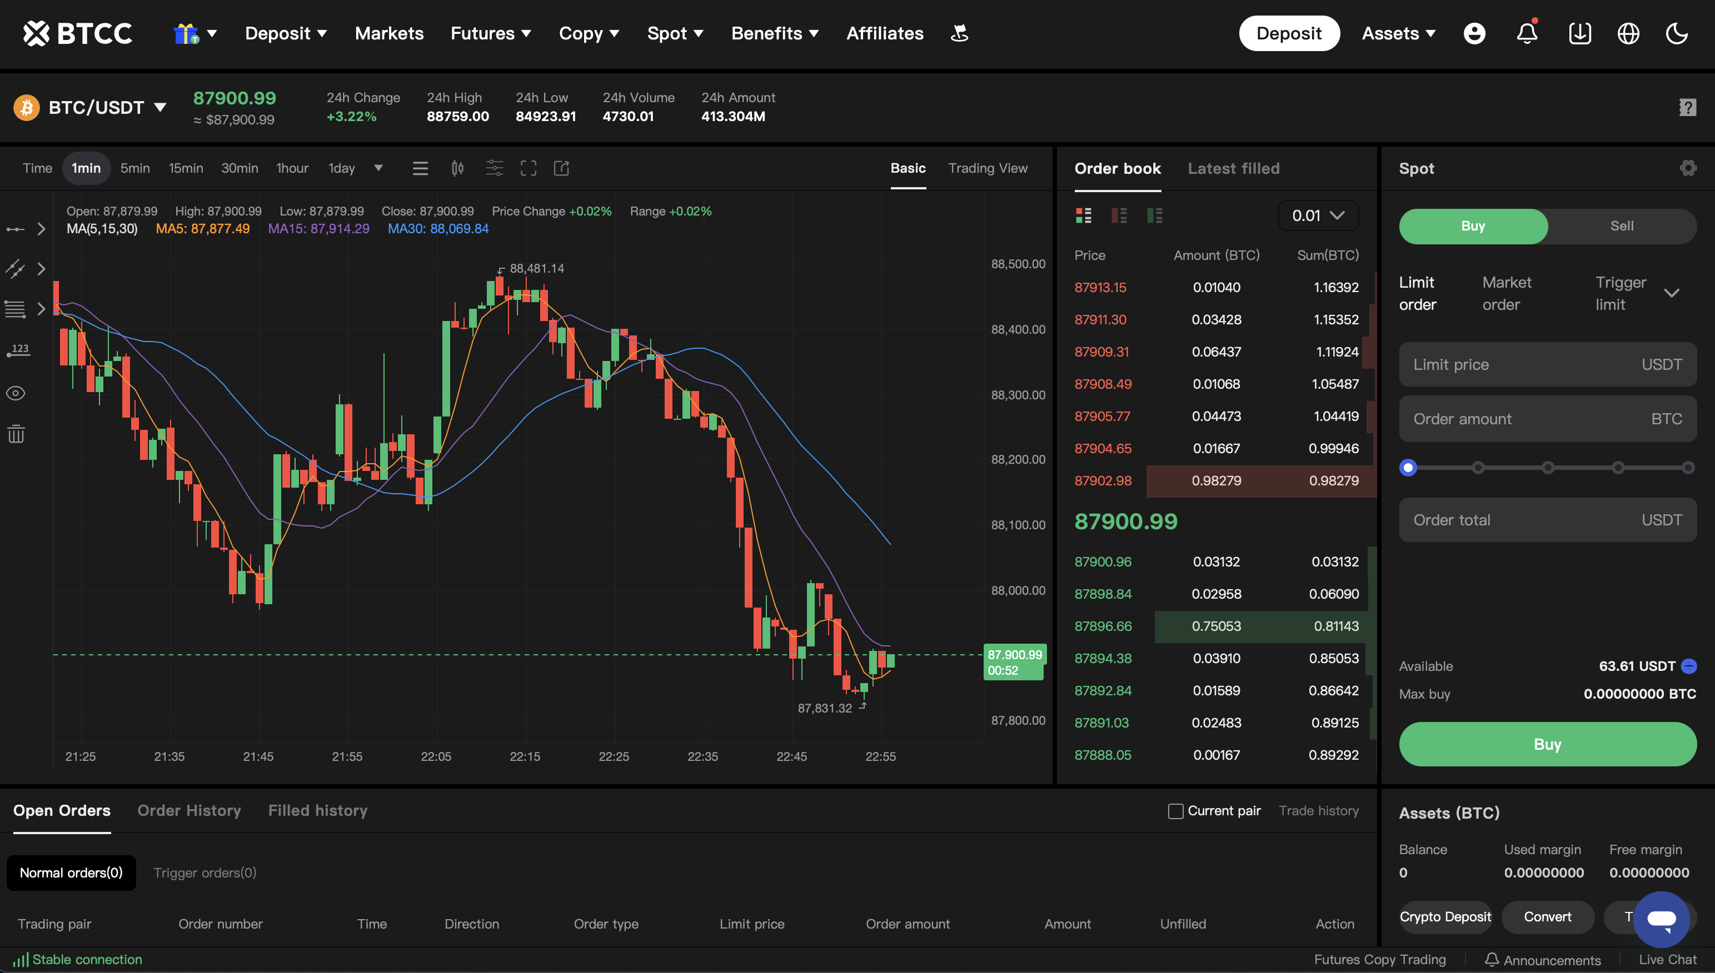Click the green Buy button

(1547, 744)
